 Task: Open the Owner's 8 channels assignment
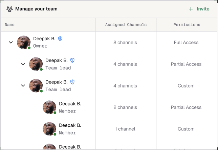[125, 43]
